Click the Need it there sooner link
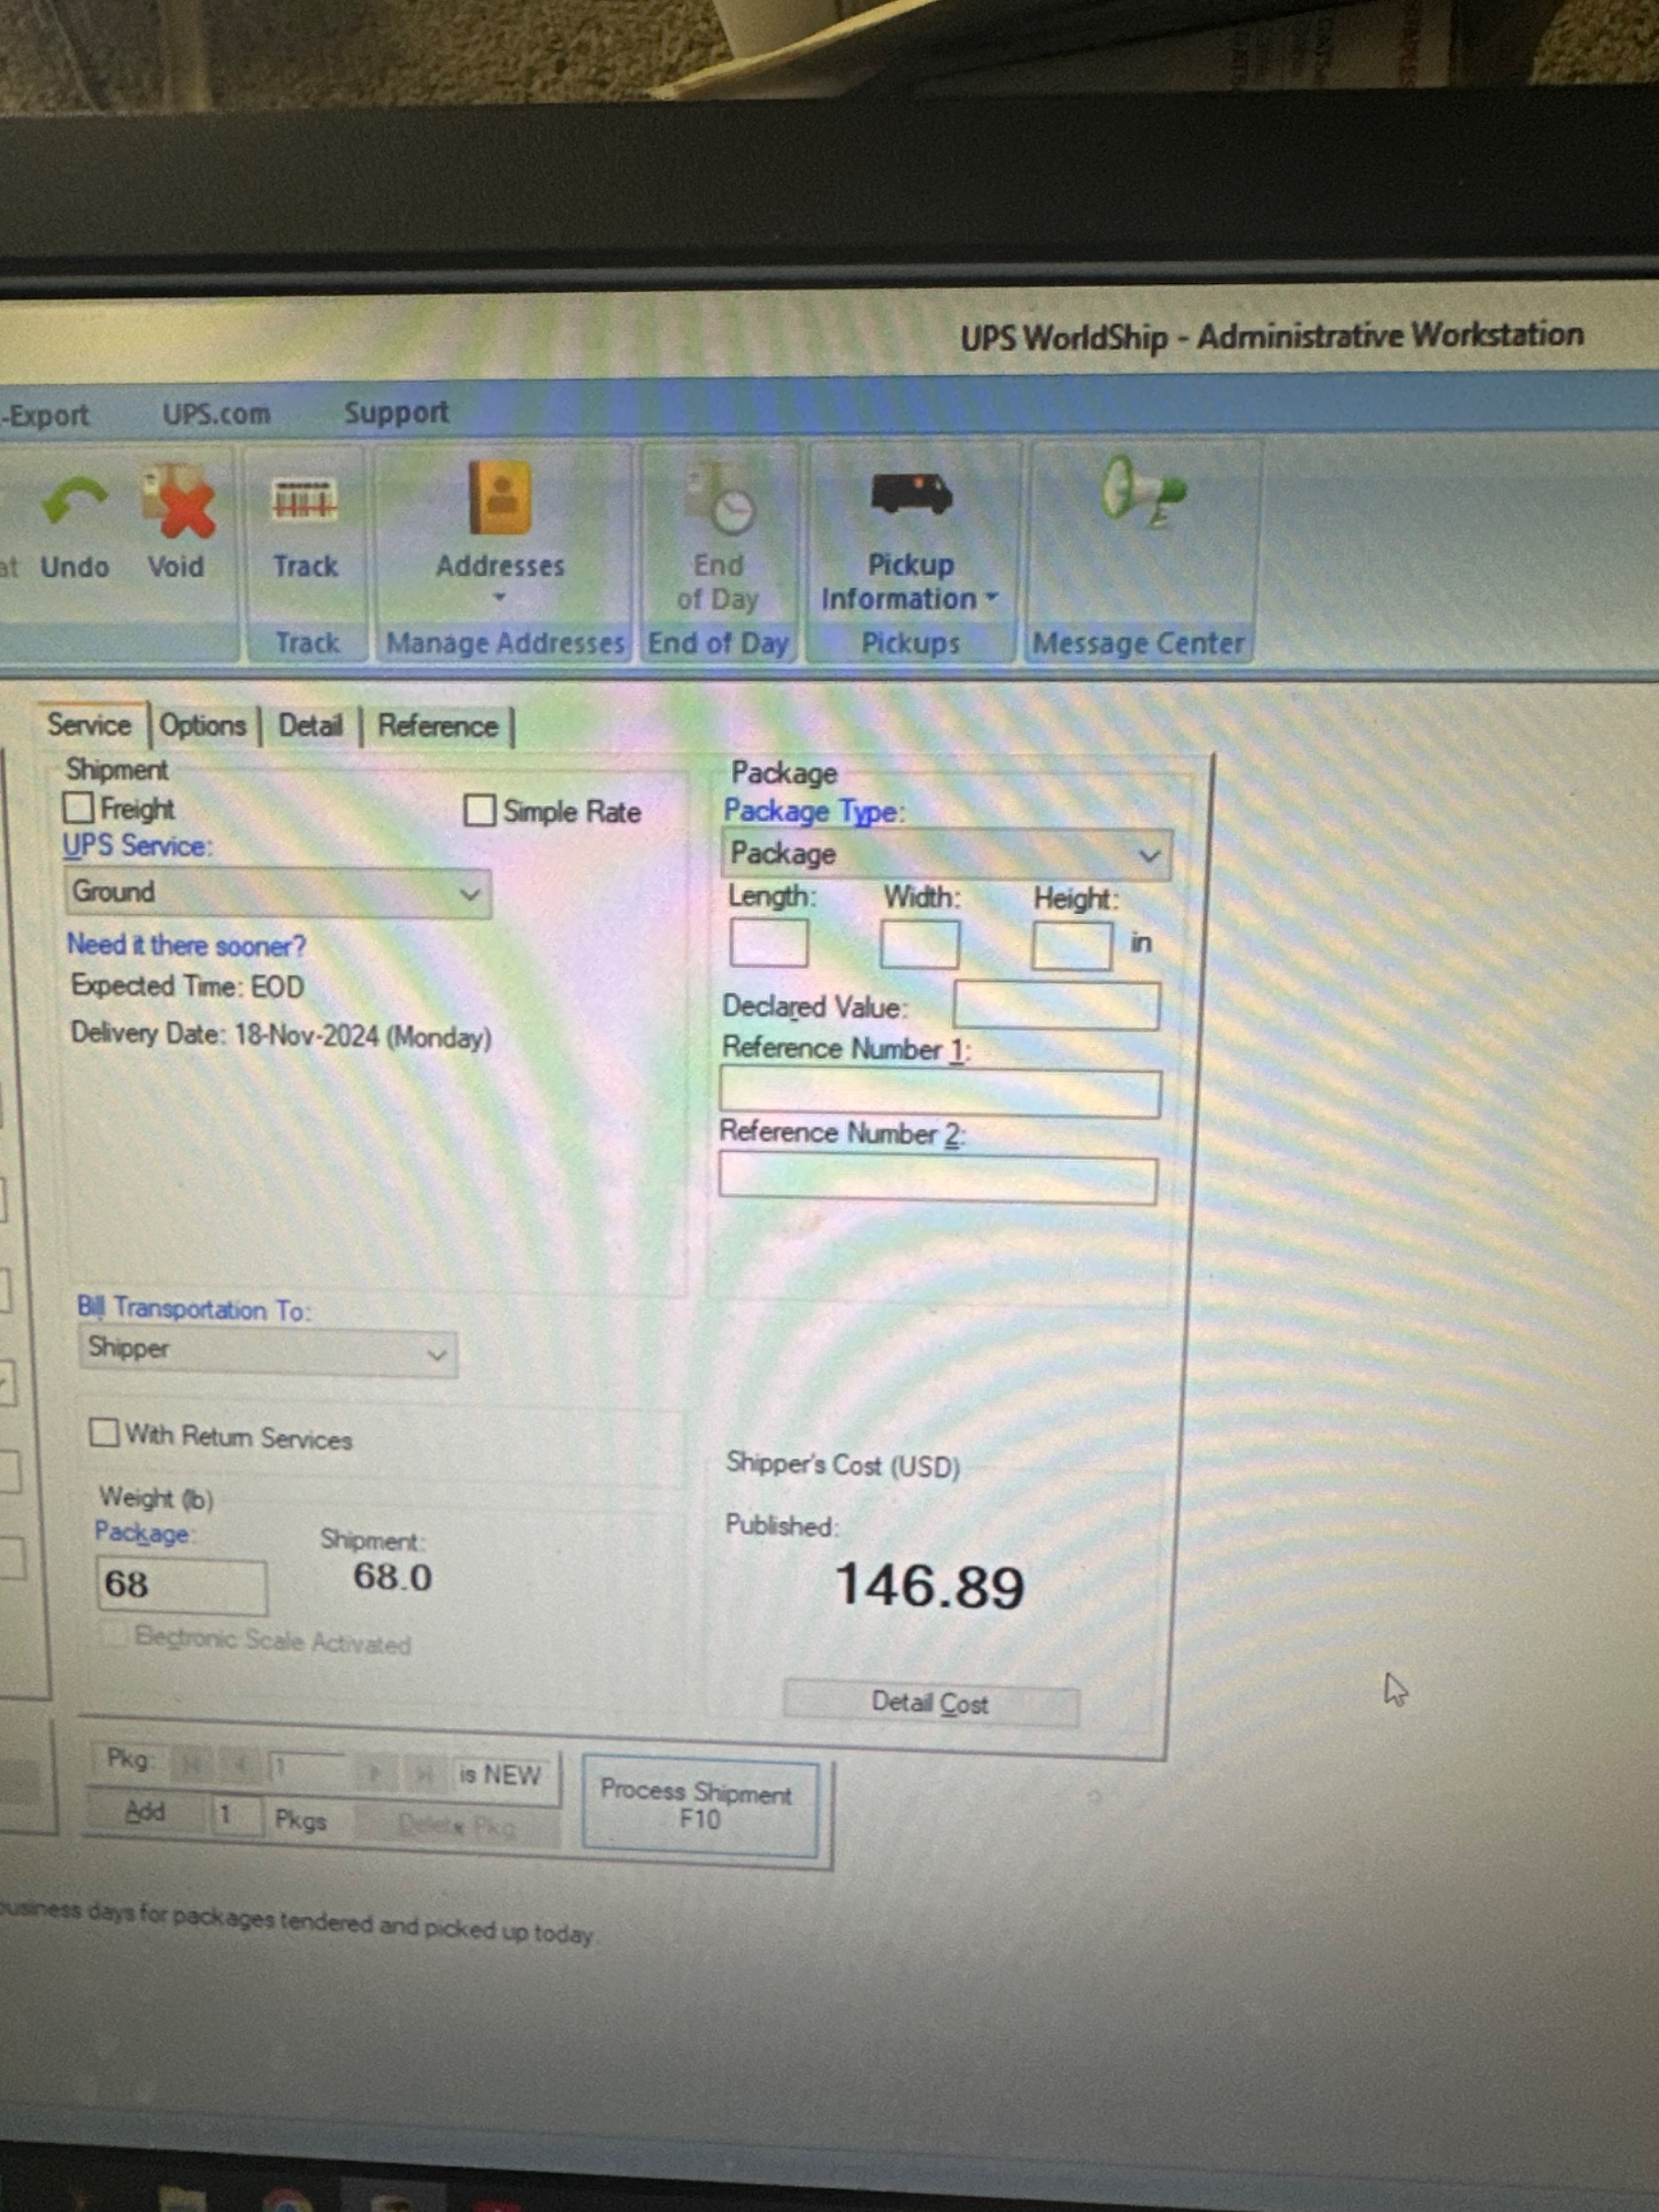The image size is (1659, 2212). [186, 945]
